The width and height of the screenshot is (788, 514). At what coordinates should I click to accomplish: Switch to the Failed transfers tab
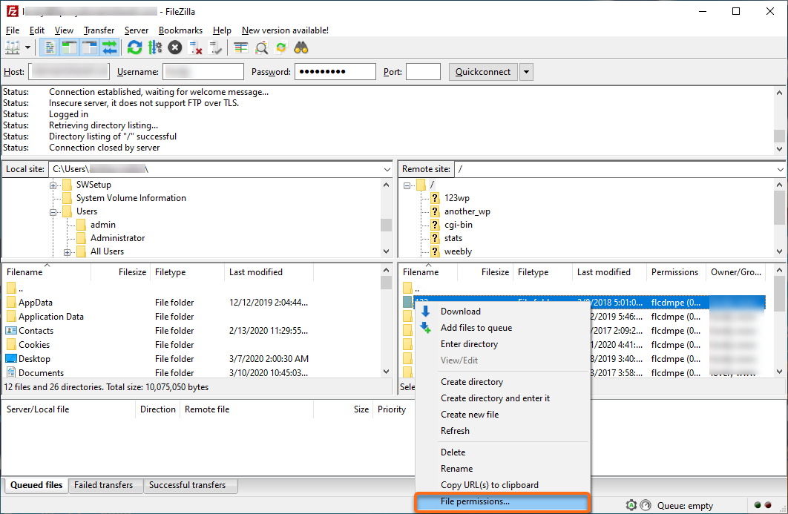point(105,486)
